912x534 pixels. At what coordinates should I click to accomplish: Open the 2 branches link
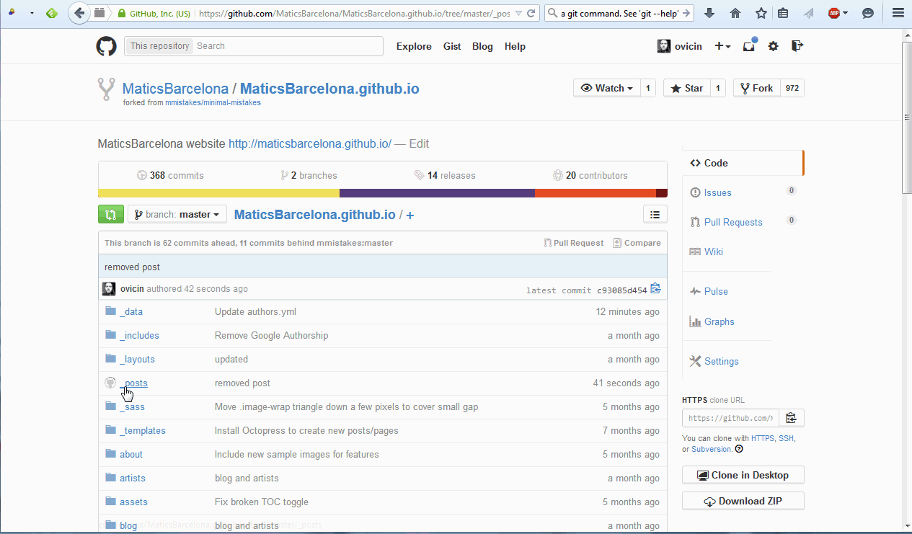(x=309, y=175)
